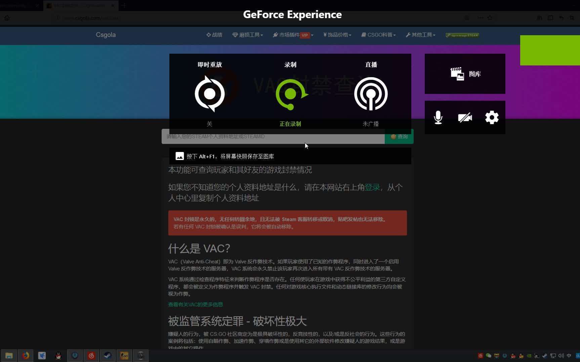Open the blue bird app on taskbar

(x=42, y=356)
